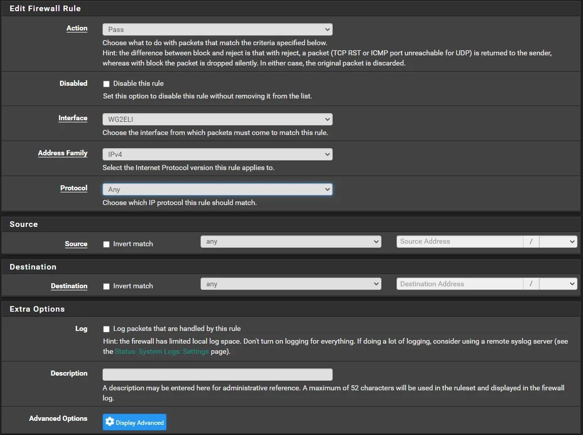Click the Protocol field label
583x435 pixels.
74,188
